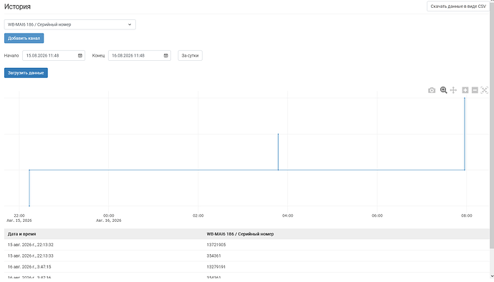This screenshot has height=282, width=494.
Task: Click Скачать данные в виде CSV button
Action: [x=458, y=6]
